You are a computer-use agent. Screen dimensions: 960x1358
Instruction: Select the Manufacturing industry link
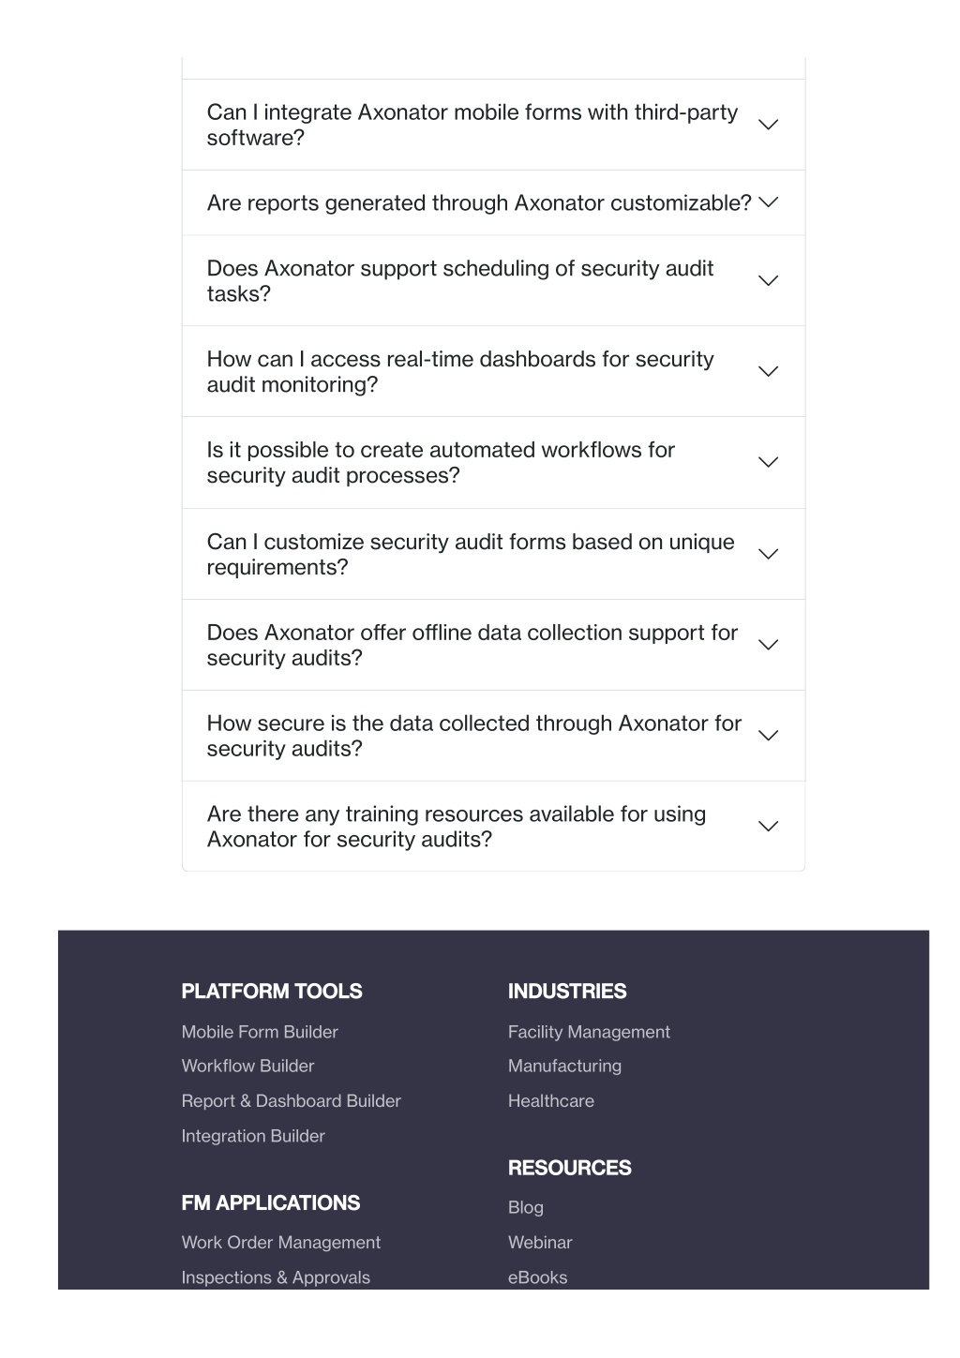pos(564,1067)
